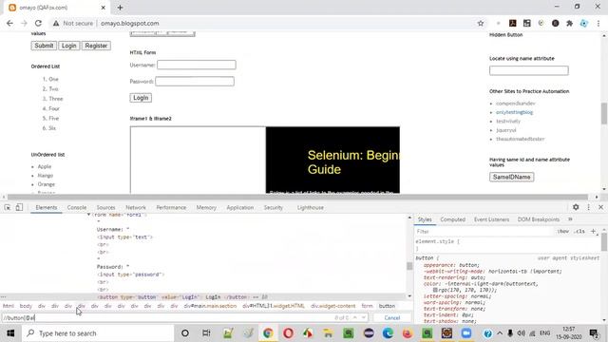The height and width of the screenshot is (342, 608).
Task: Open the Chrome extensions puzzle icon
Action: point(570,23)
